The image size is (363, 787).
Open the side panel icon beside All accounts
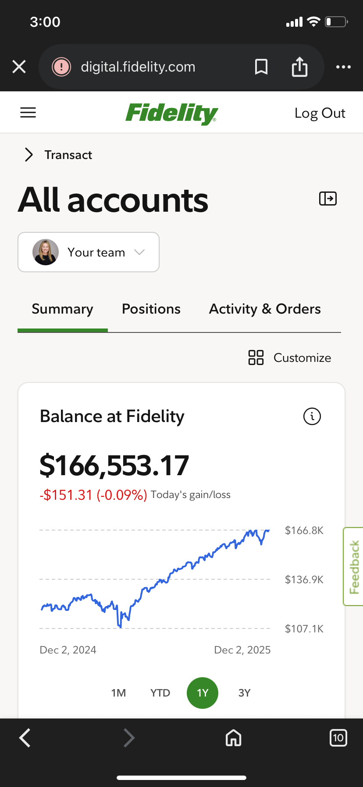[x=327, y=199]
